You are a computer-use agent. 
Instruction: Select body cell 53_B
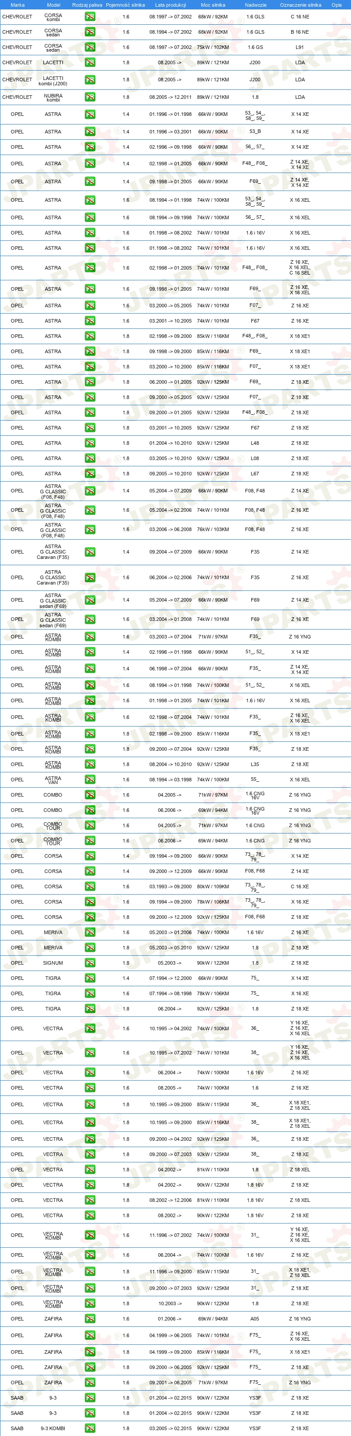click(255, 132)
